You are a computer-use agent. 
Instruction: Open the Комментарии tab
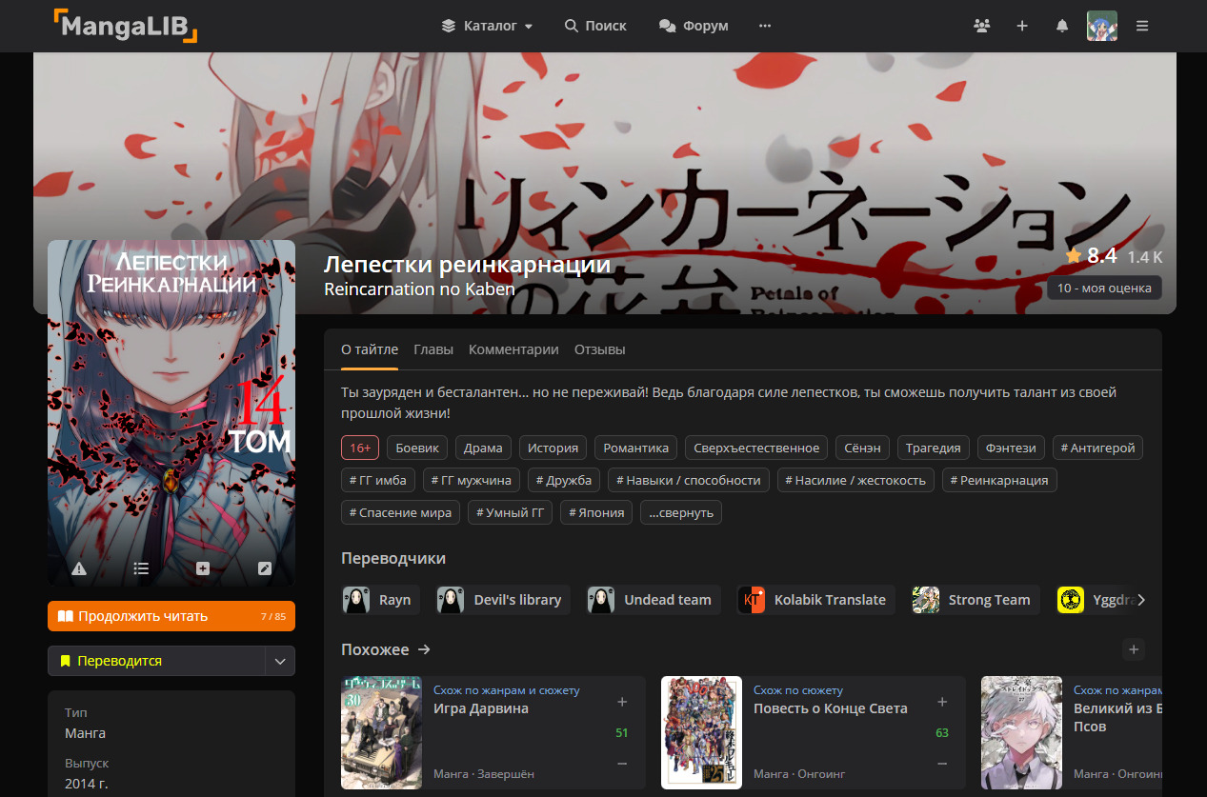point(513,349)
